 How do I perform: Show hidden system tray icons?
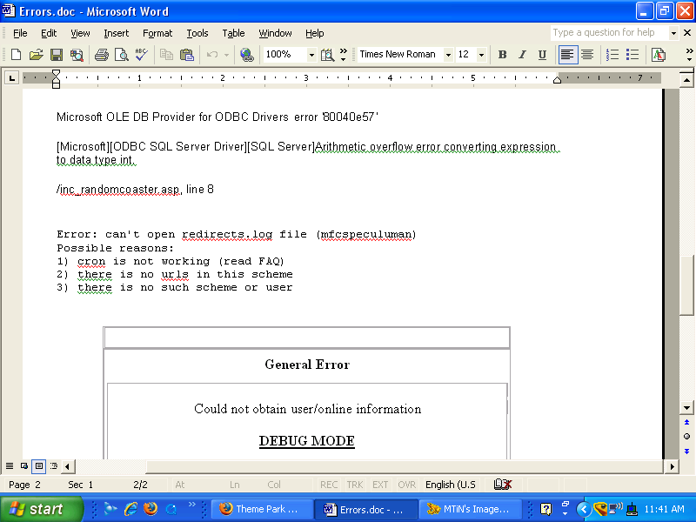pos(584,509)
